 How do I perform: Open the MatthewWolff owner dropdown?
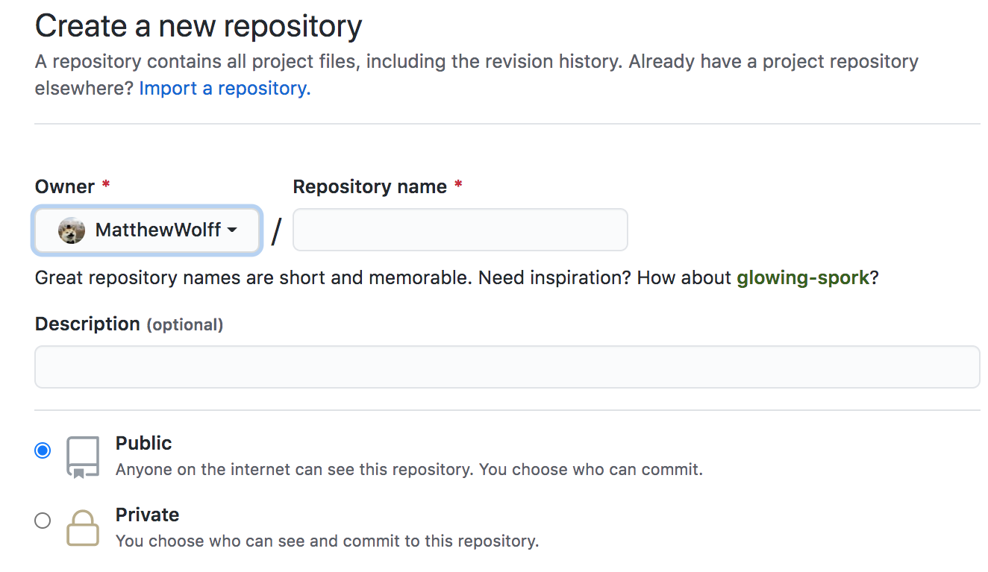coord(146,230)
